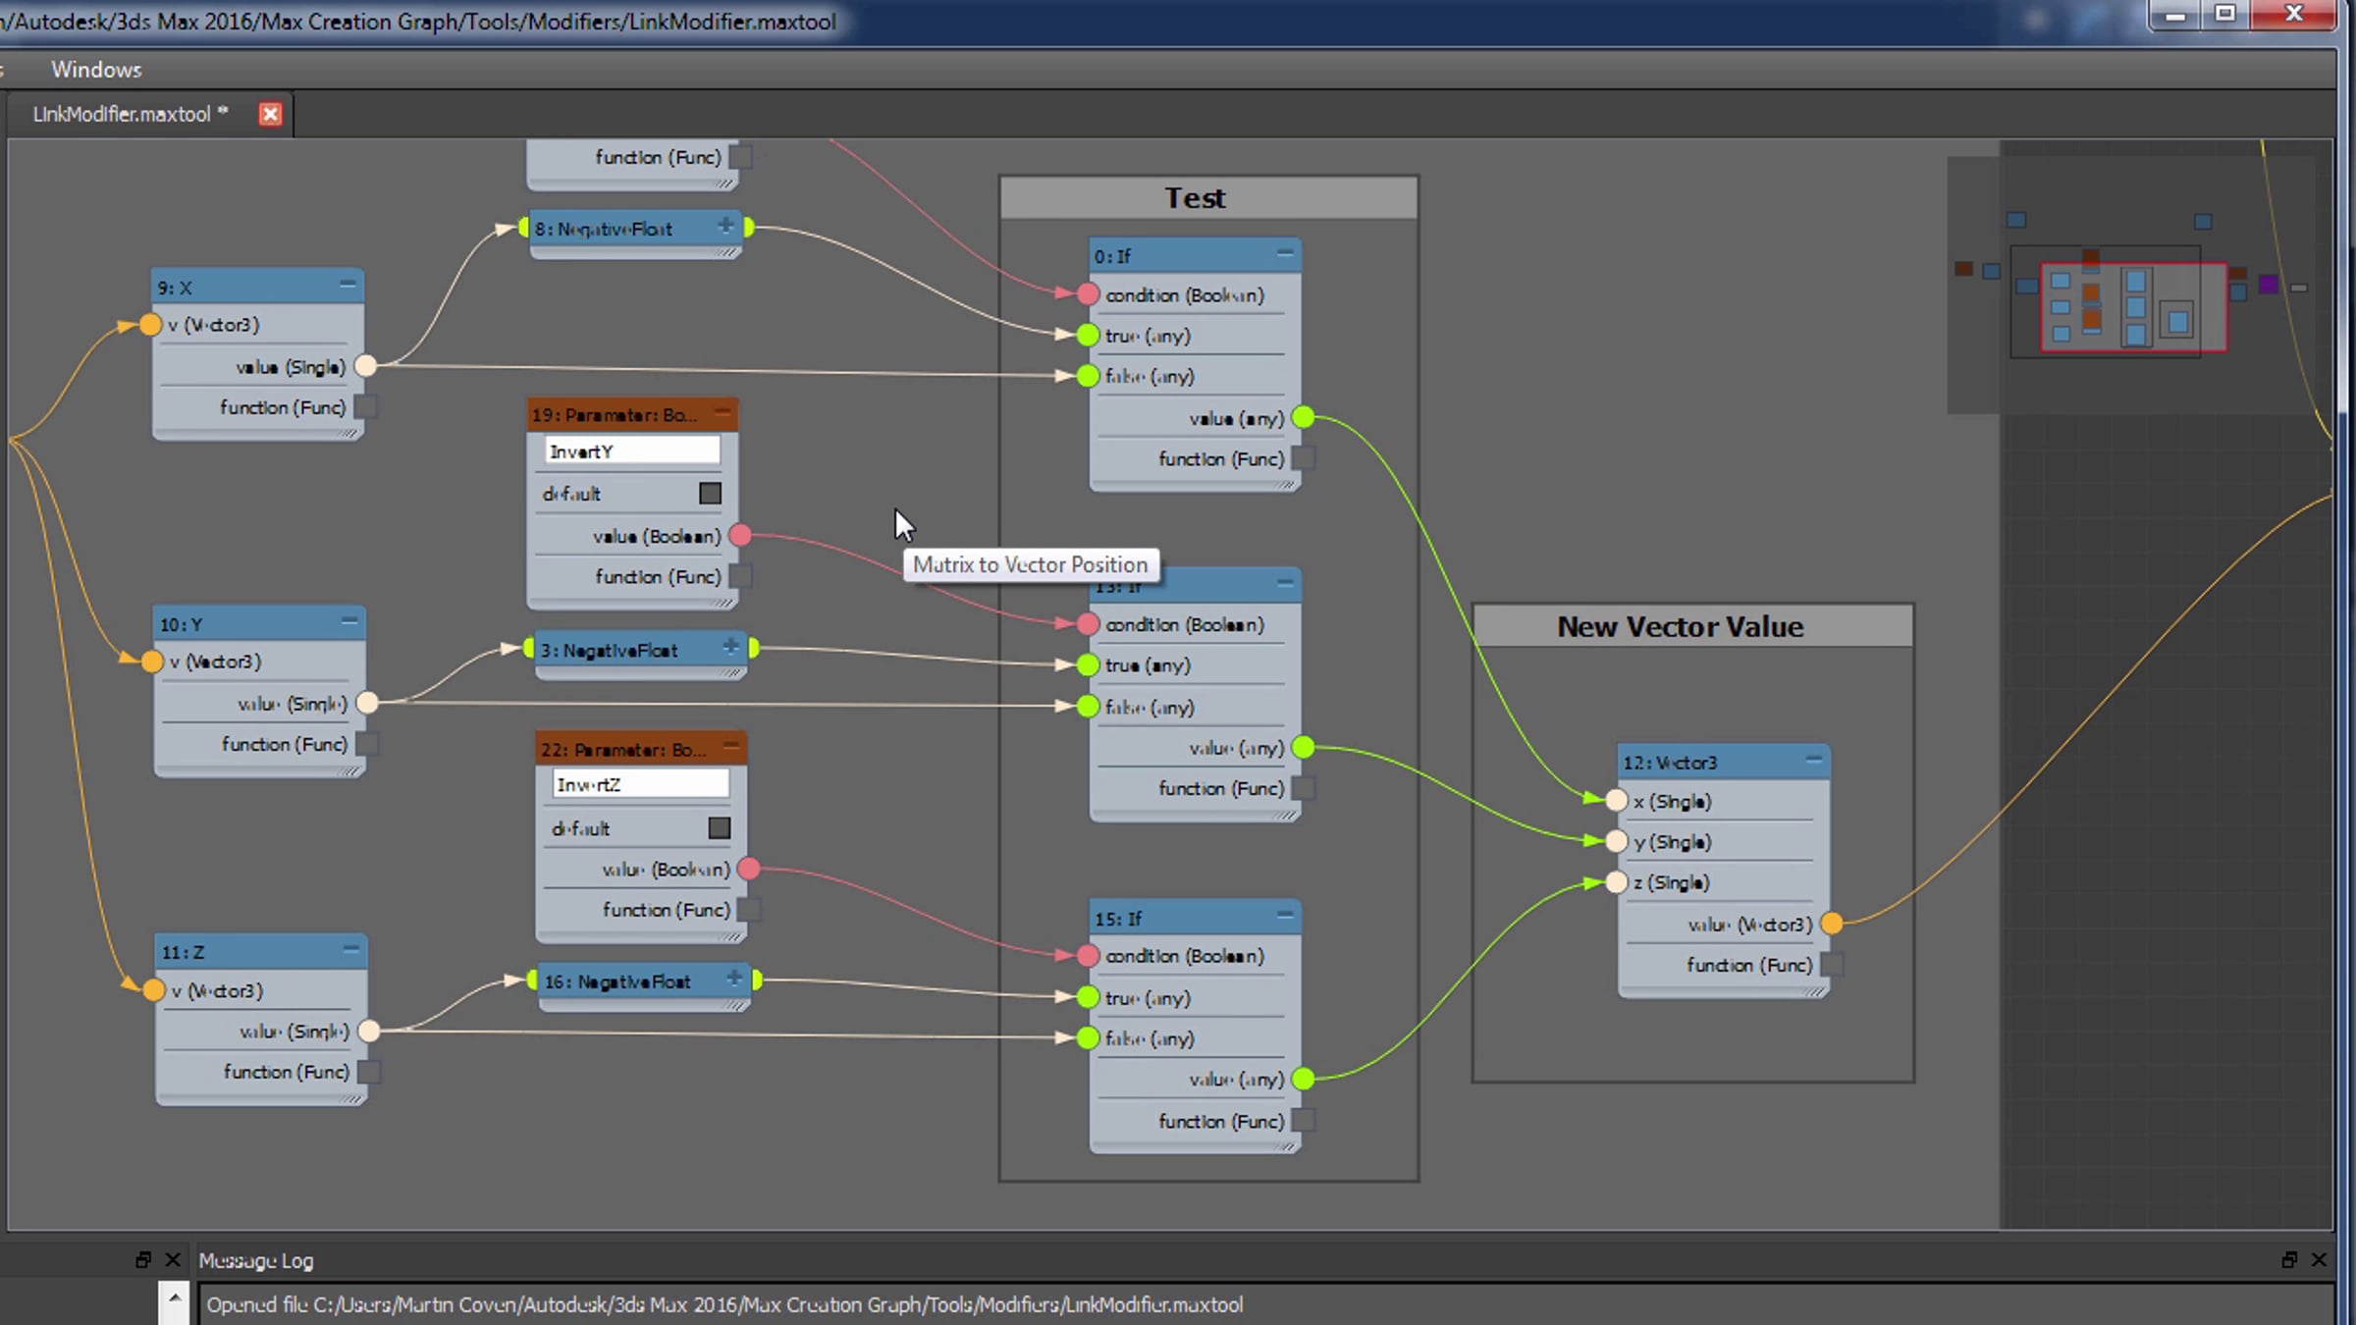Image resolution: width=2356 pixels, height=1325 pixels.
Task: Click the function (Func) port on node 15: If
Action: (x=1304, y=1121)
